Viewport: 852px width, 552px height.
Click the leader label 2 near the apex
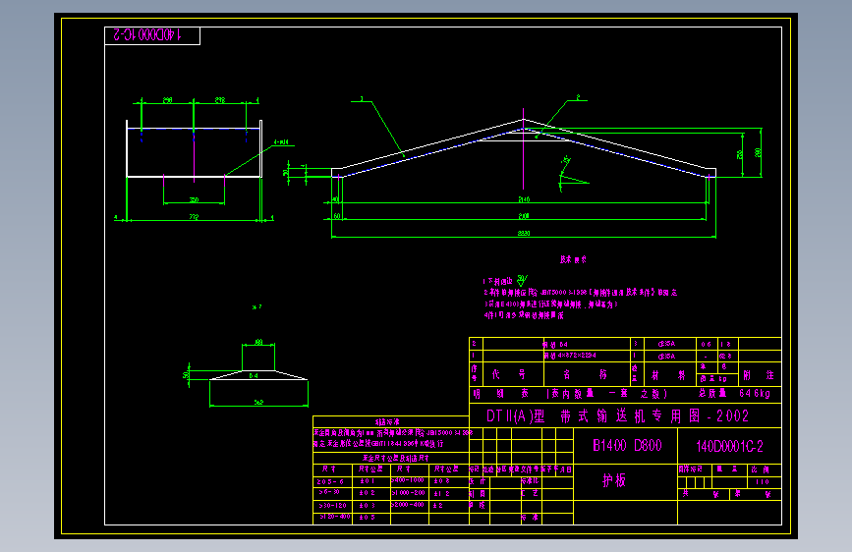pos(578,97)
